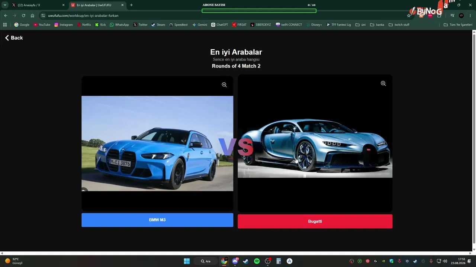Expand the üni bookmark folder
Screen dimensions: 476x267
click(x=361, y=25)
